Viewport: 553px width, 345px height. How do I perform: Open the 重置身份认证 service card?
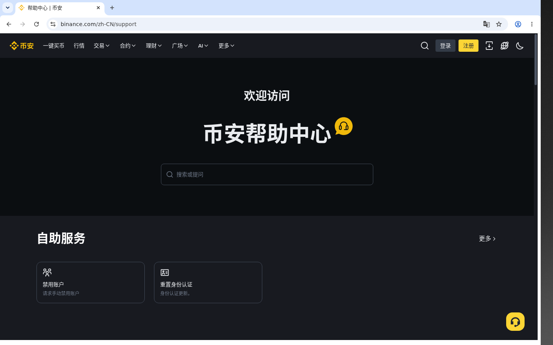pyautogui.click(x=208, y=283)
